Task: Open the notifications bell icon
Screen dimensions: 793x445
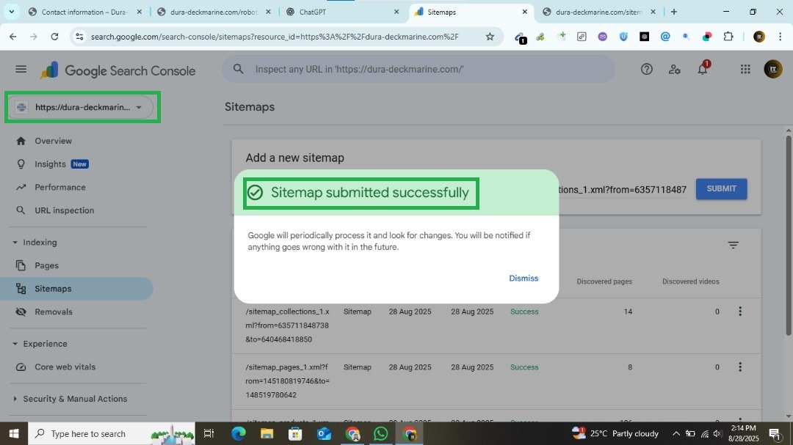Action: tap(703, 70)
